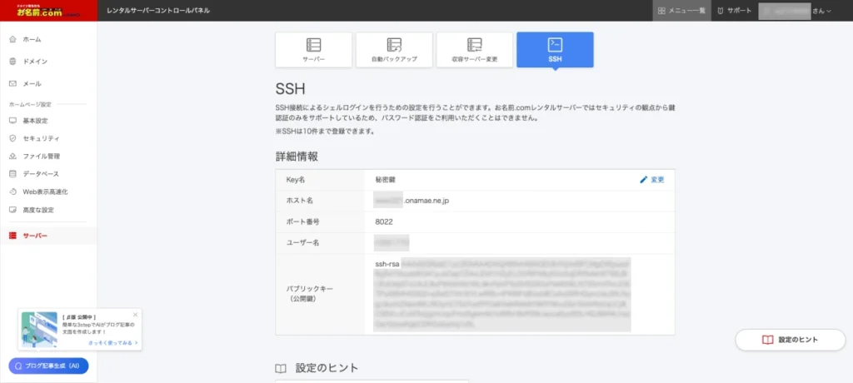Switch to the 収容サーバー変更 tab
Screen dimensions: 853x383
point(475,50)
